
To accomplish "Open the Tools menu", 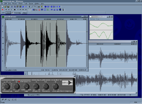I will pyautogui.click(x=26, y=3).
